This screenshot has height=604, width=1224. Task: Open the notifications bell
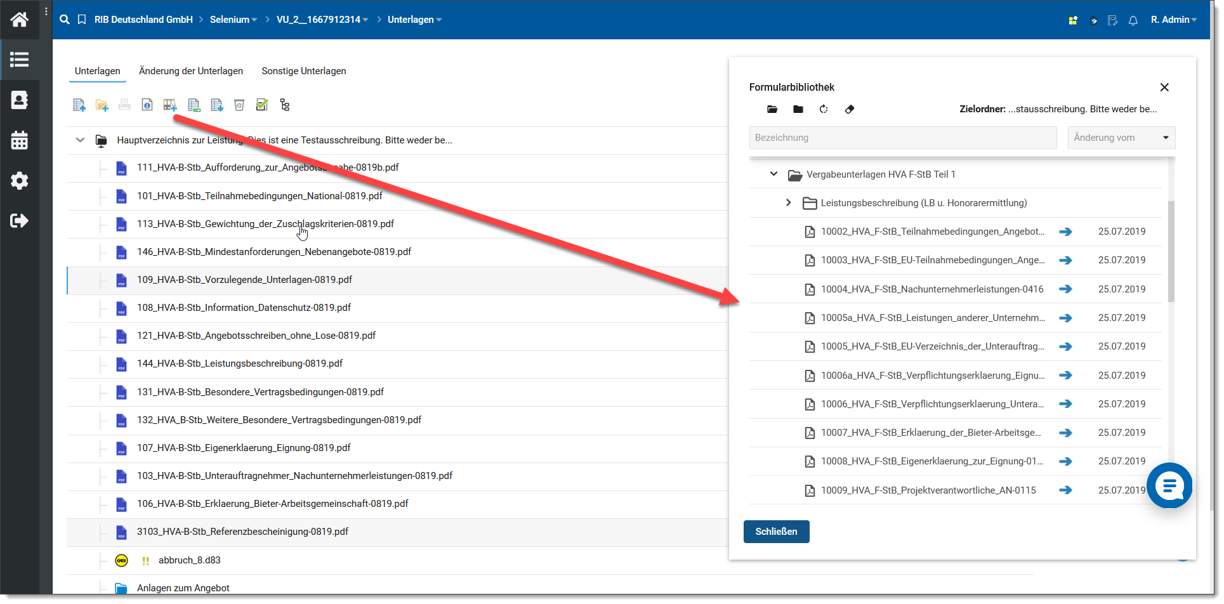pos(1133,20)
